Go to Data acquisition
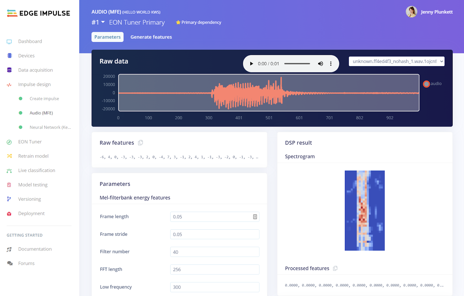 coord(35,70)
